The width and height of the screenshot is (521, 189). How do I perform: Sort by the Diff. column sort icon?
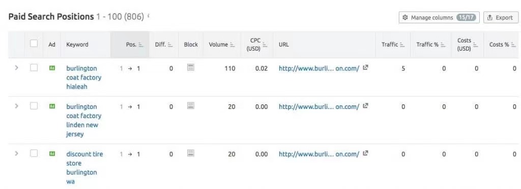coord(170,45)
